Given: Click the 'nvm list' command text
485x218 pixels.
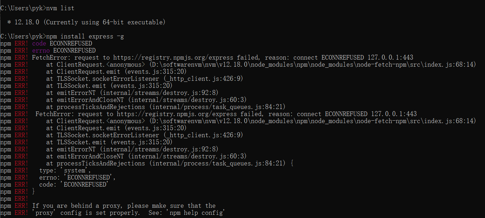Looking at the screenshot, I should pos(60,8).
